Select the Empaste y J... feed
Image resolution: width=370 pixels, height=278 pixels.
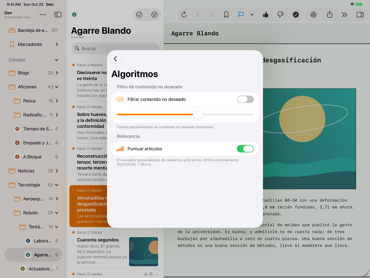click(x=33, y=143)
